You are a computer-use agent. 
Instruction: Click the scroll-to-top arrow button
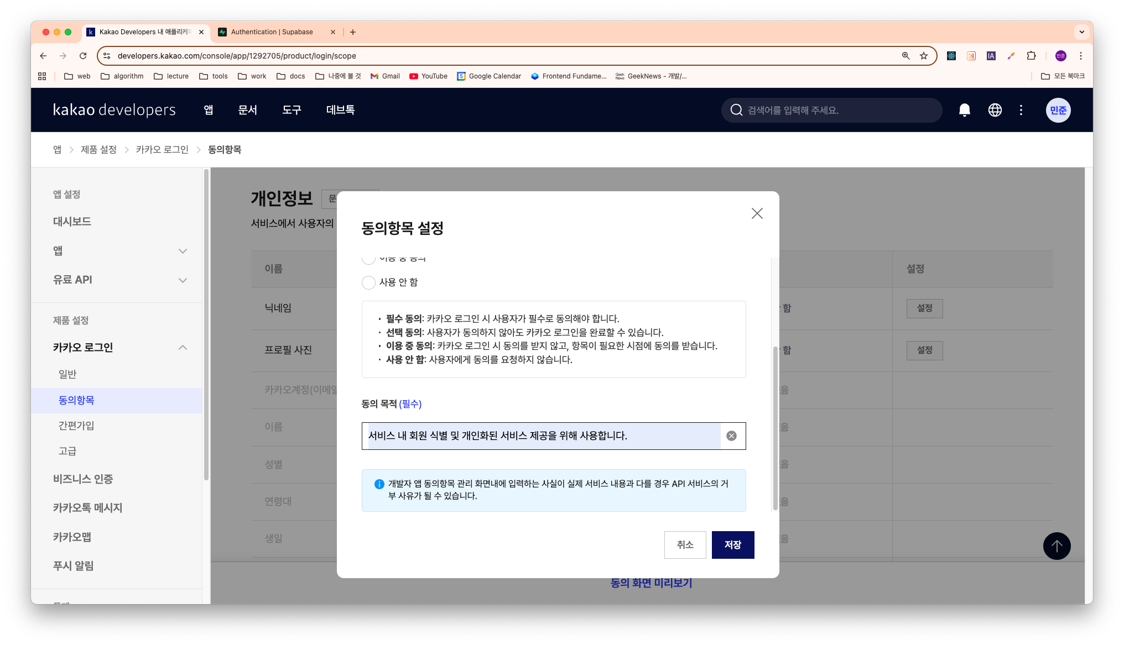click(x=1057, y=546)
